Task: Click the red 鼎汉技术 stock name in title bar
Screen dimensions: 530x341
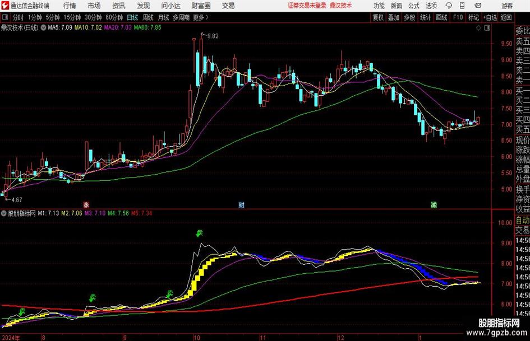Action: pos(341,6)
